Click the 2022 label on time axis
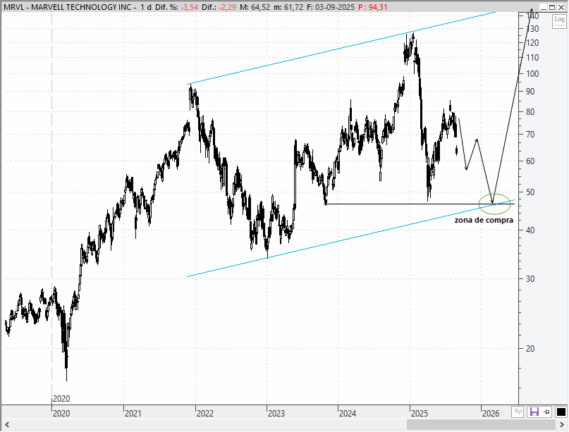This screenshot has height=432, width=569. (205, 413)
